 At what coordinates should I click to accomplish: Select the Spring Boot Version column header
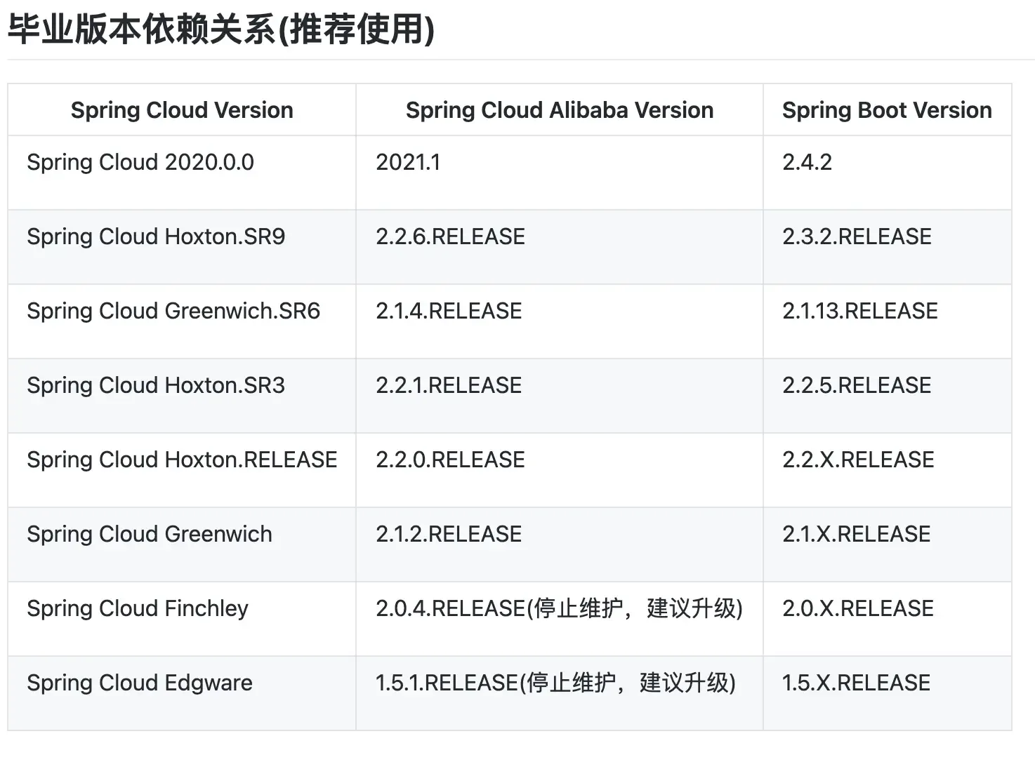[x=888, y=110]
